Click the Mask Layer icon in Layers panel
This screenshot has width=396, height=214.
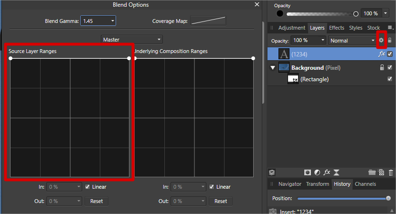307,172
